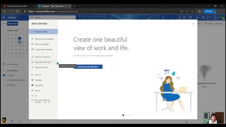Go to the second carousel dot
The image size is (226, 127).
click(x=126, y=115)
